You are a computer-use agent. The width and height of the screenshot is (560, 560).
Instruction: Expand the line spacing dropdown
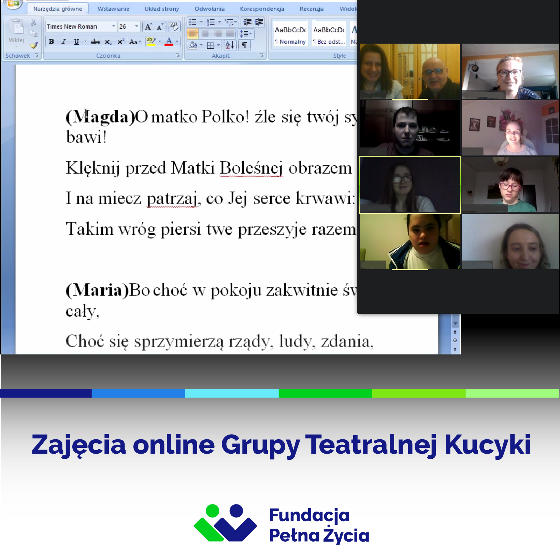click(x=250, y=34)
